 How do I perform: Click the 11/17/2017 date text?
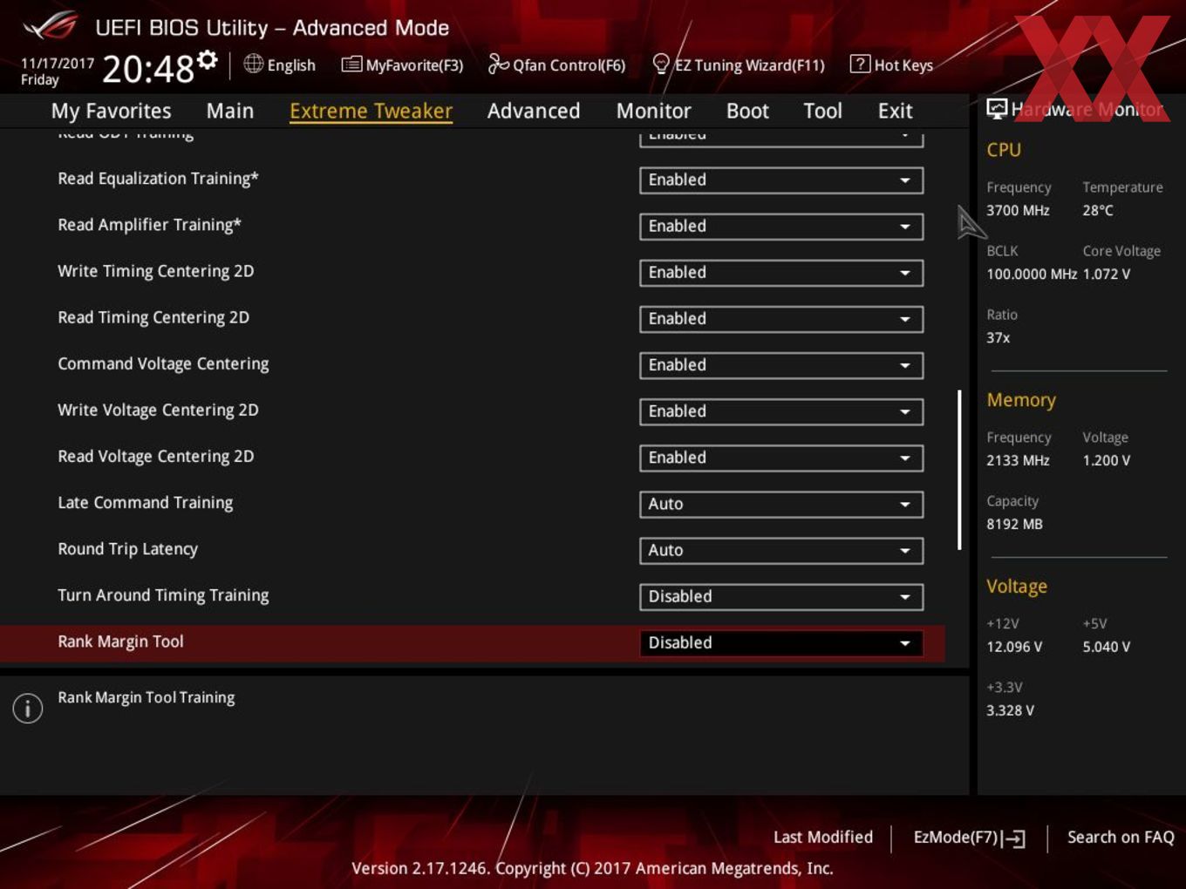(x=58, y=63)
